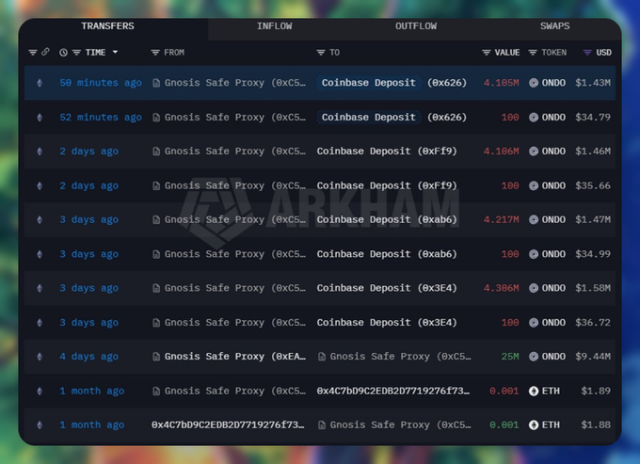Click the $9.44M USD amount
The image size is (640, 464).
coord(593,357)
